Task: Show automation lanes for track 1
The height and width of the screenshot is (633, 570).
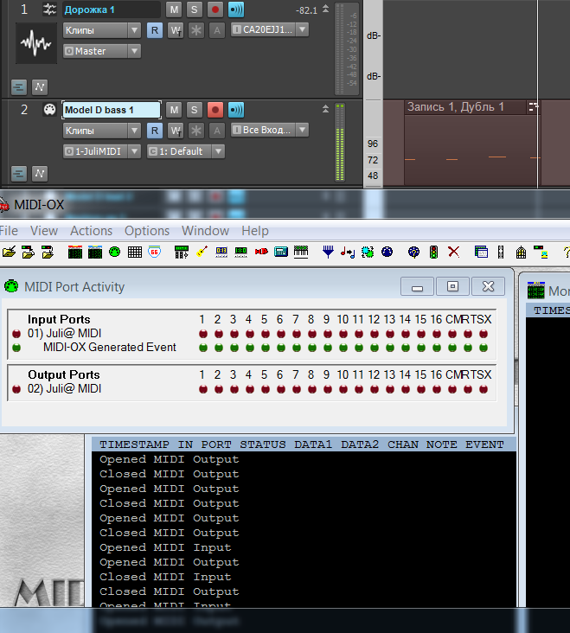Action: coord(40,86)
